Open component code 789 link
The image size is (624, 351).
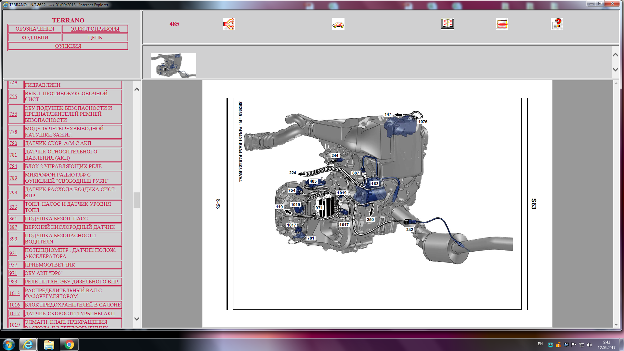coord(13,178)
